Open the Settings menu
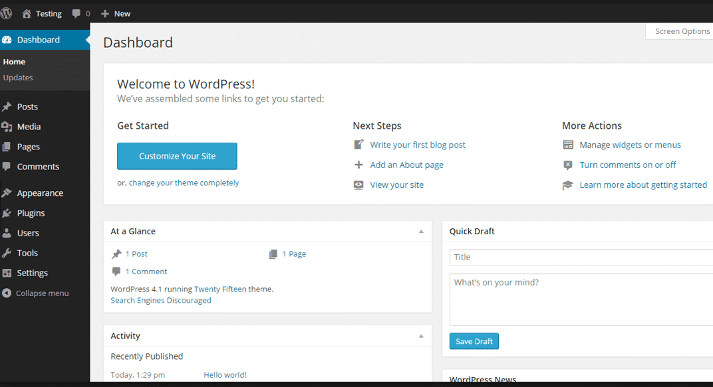 33,273
